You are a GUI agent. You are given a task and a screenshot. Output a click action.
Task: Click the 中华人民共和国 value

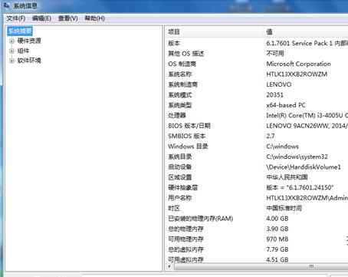287,177
